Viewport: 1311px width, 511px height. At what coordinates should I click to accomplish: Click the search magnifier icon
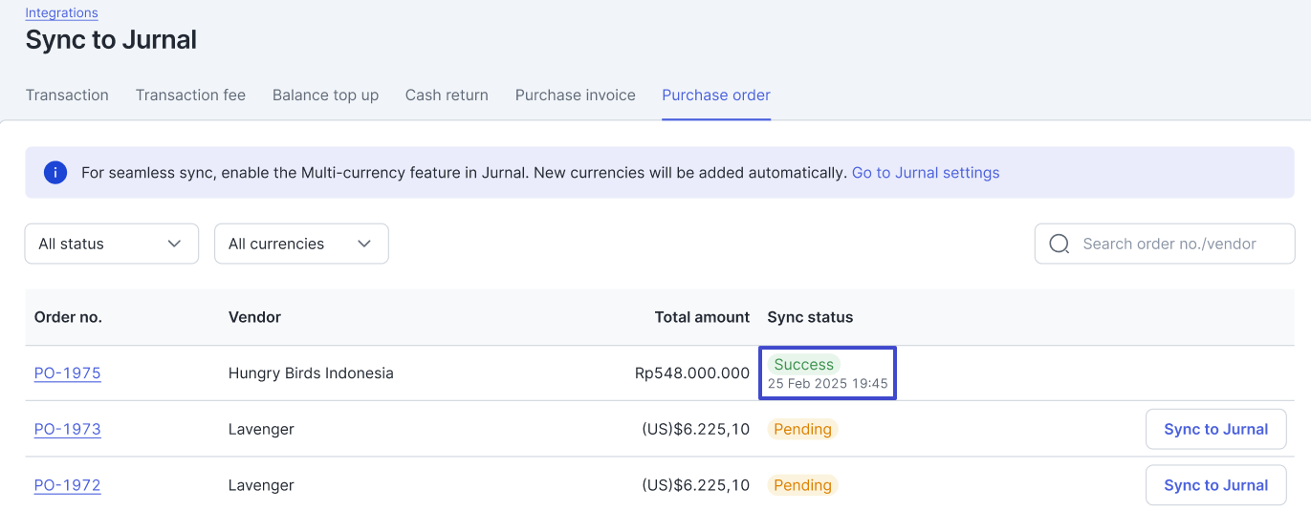[x=1059, y=244]
